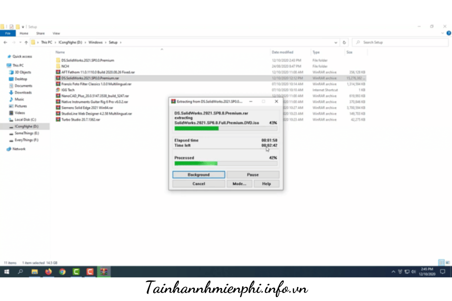Viewport: 452px width, 301px height.
Task: Click the Windows Start button
Action: pyautogui.click(x=7, y=271)
